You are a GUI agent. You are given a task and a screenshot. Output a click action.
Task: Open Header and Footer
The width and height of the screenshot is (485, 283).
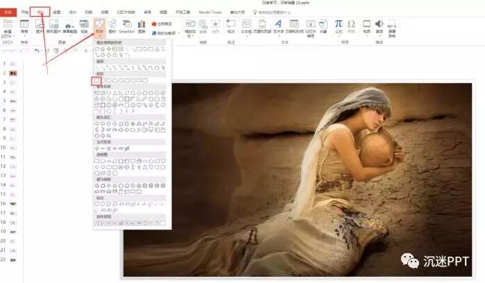(262, 26)
